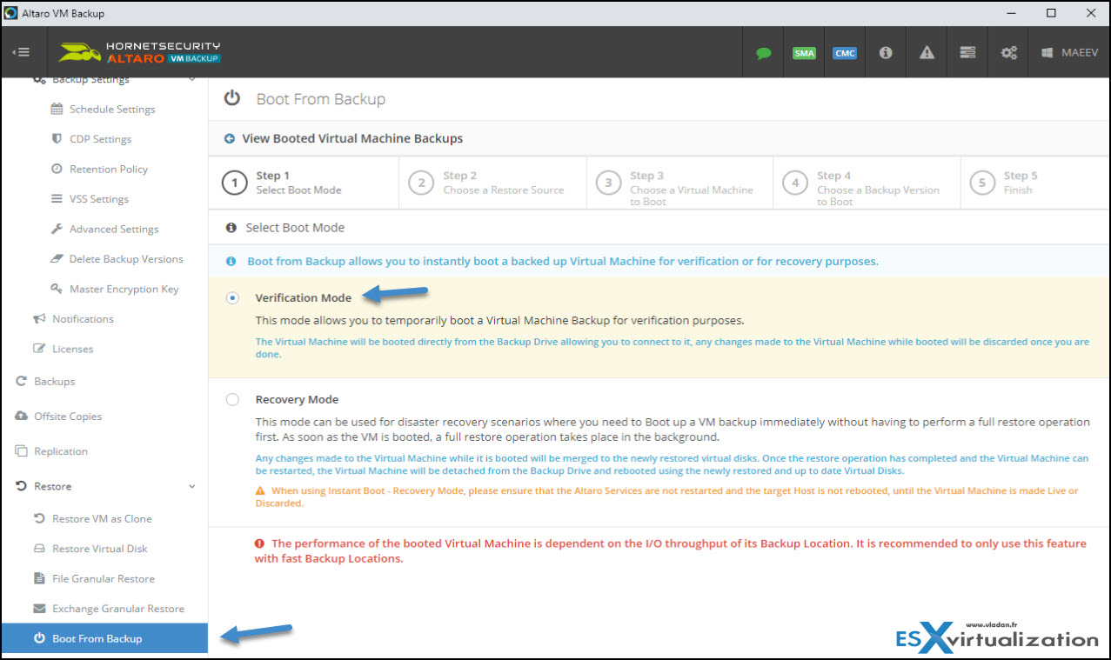Click the file icon beside File Granular Restore
The image size is (1111, 660).
[x=39, y=579]
